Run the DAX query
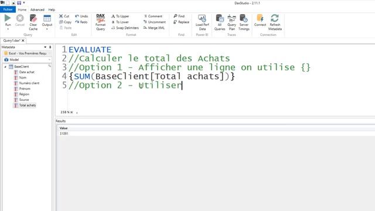Screen dimensions: 375x211 (x=8, y=20)
